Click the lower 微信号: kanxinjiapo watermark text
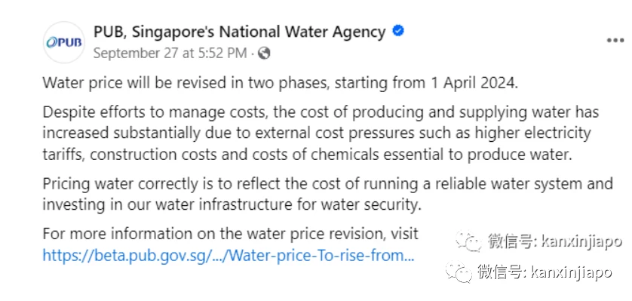 545,272
